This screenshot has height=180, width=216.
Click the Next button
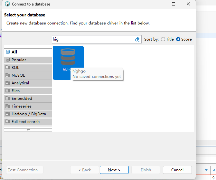point(114,170)
